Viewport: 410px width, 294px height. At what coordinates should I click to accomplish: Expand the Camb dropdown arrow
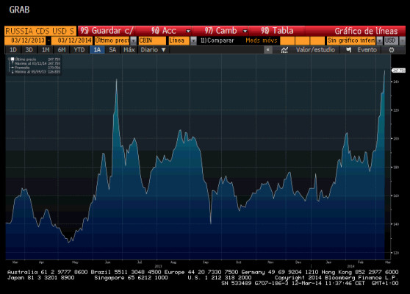click(245, 31)
